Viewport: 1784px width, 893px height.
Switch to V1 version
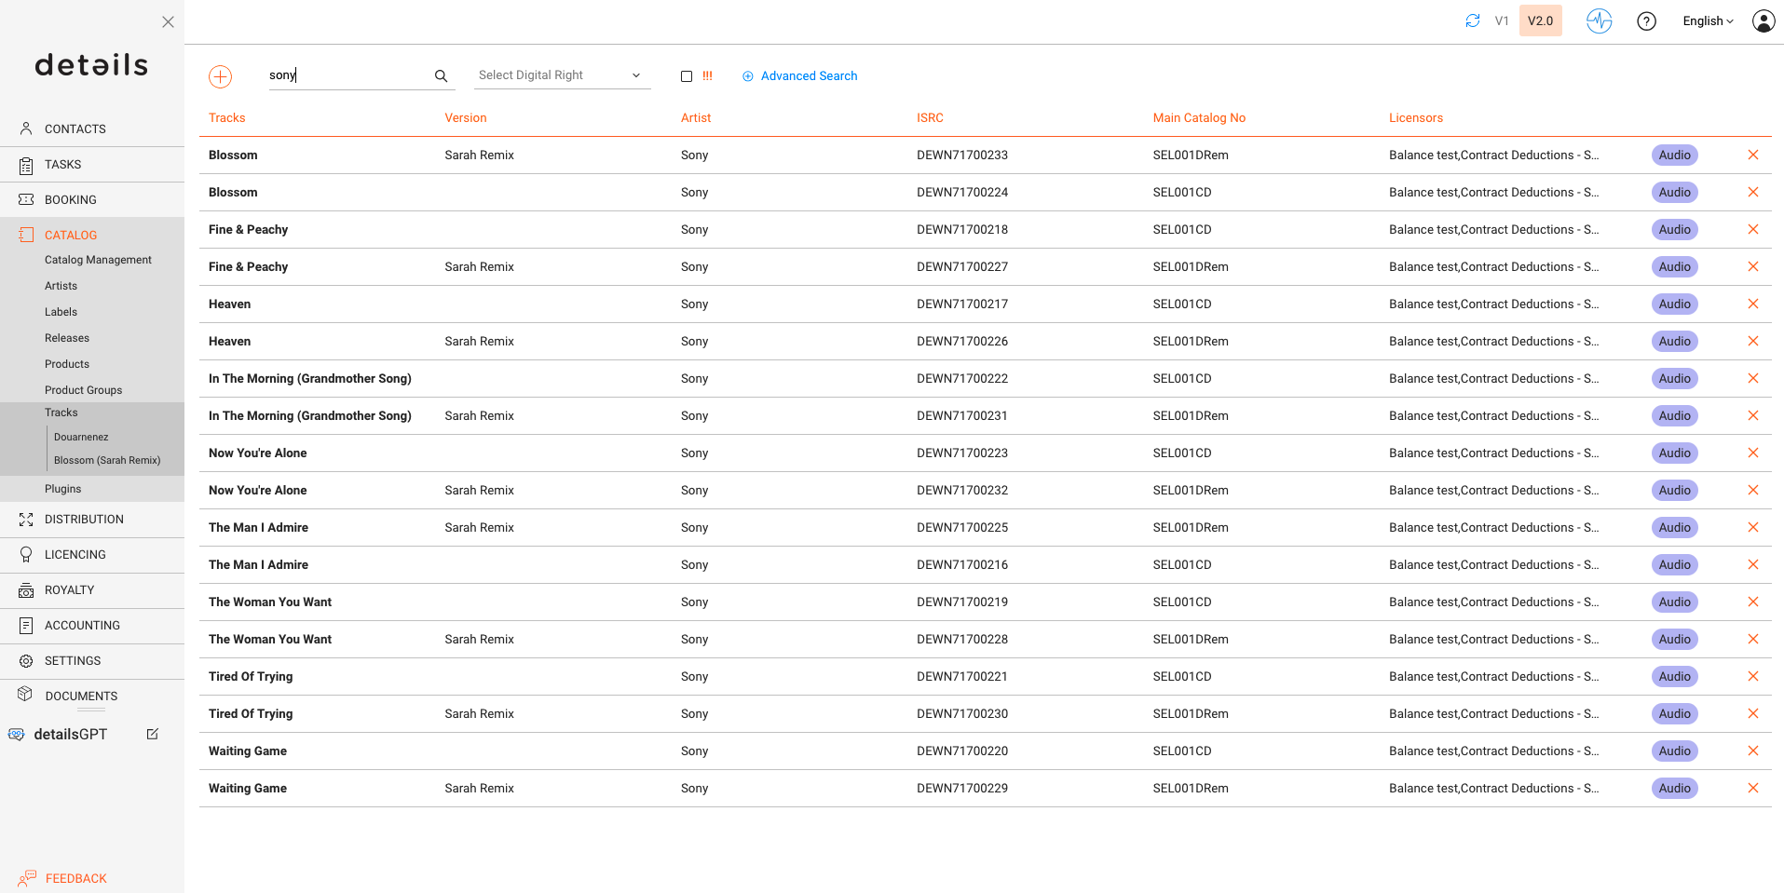[x=1501, y=20]
